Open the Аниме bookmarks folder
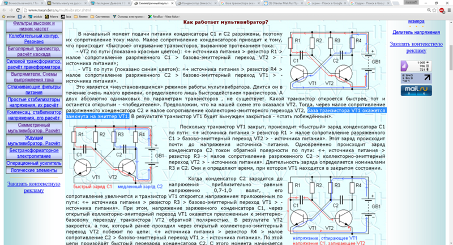453x245 pixels. 81,17
